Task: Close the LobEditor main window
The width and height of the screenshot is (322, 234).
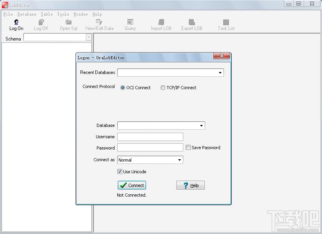Action: click(312, 4)
